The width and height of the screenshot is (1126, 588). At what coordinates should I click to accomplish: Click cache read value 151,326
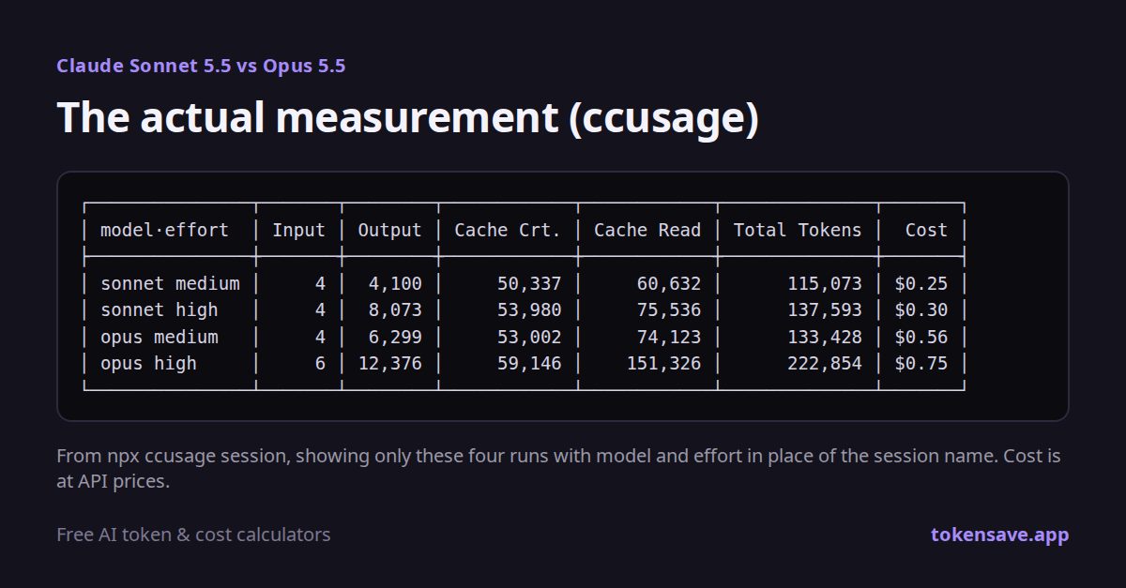pos(663,363)
